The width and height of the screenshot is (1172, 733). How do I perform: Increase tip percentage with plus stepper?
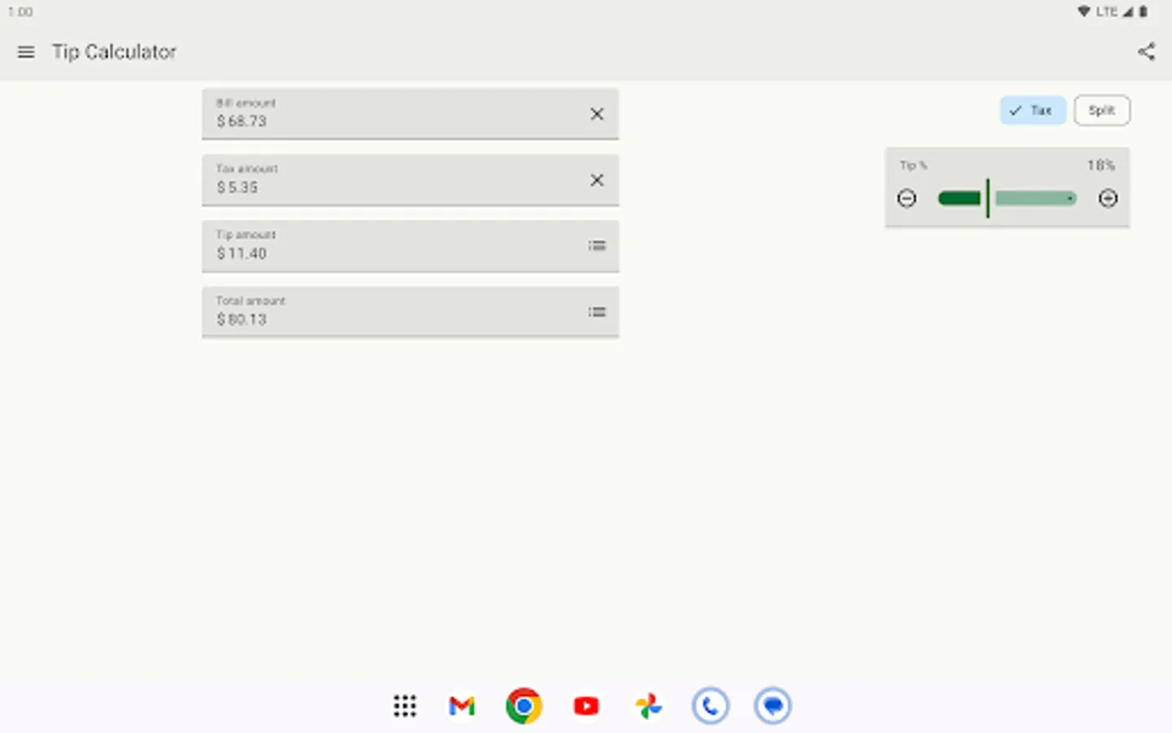(x=1108, y=198)
